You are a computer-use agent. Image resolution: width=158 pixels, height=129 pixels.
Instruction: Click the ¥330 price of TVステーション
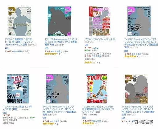(7, 115)
